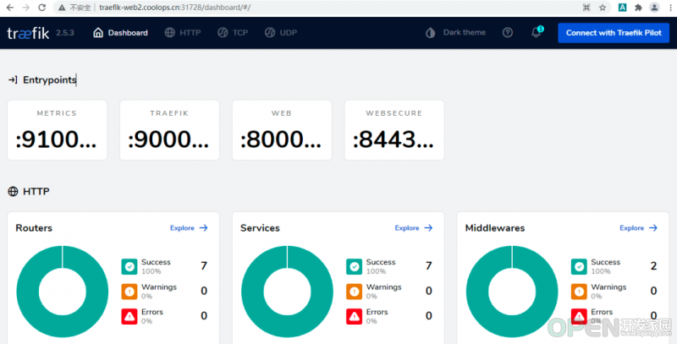Click the Middlewares Warnings orange icon
The height and width of the screenshot is (344, 677).
(x=579, y=292)
